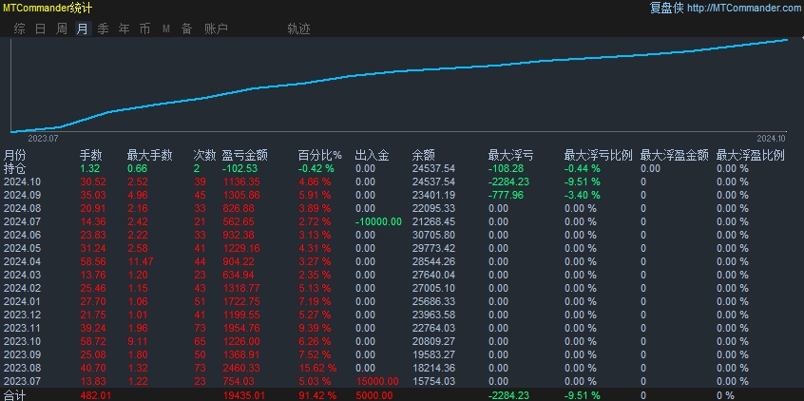Click the 最大浮盈比例 column header

[750, 155]
